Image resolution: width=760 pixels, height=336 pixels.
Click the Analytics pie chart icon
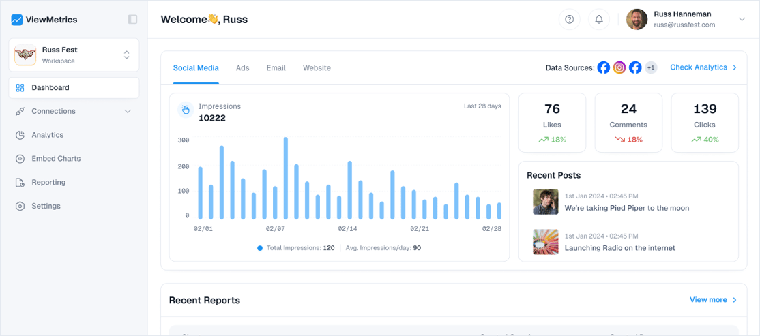point(20,135)
